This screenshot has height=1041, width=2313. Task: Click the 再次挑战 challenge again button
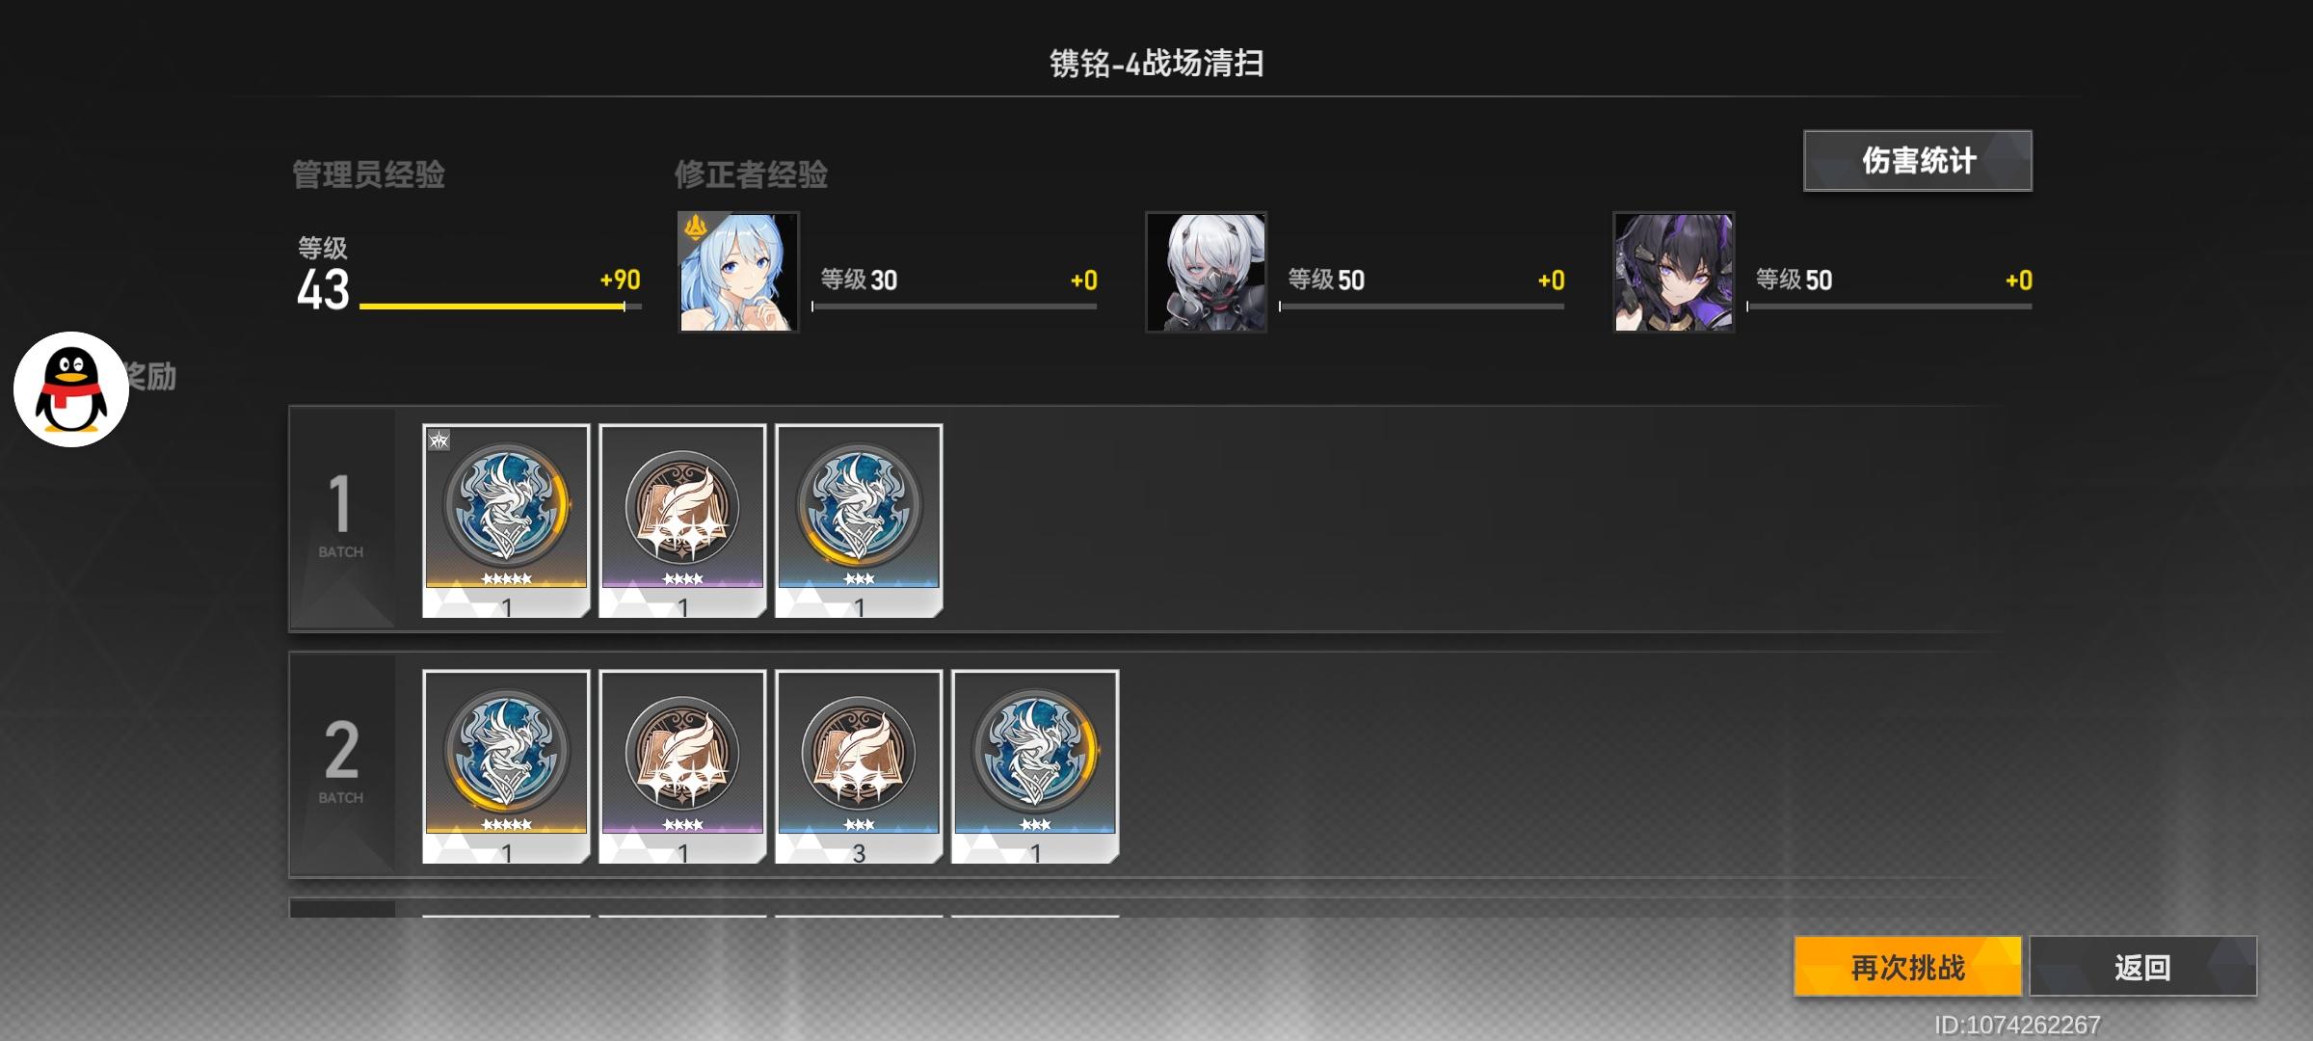[1907, 966]
